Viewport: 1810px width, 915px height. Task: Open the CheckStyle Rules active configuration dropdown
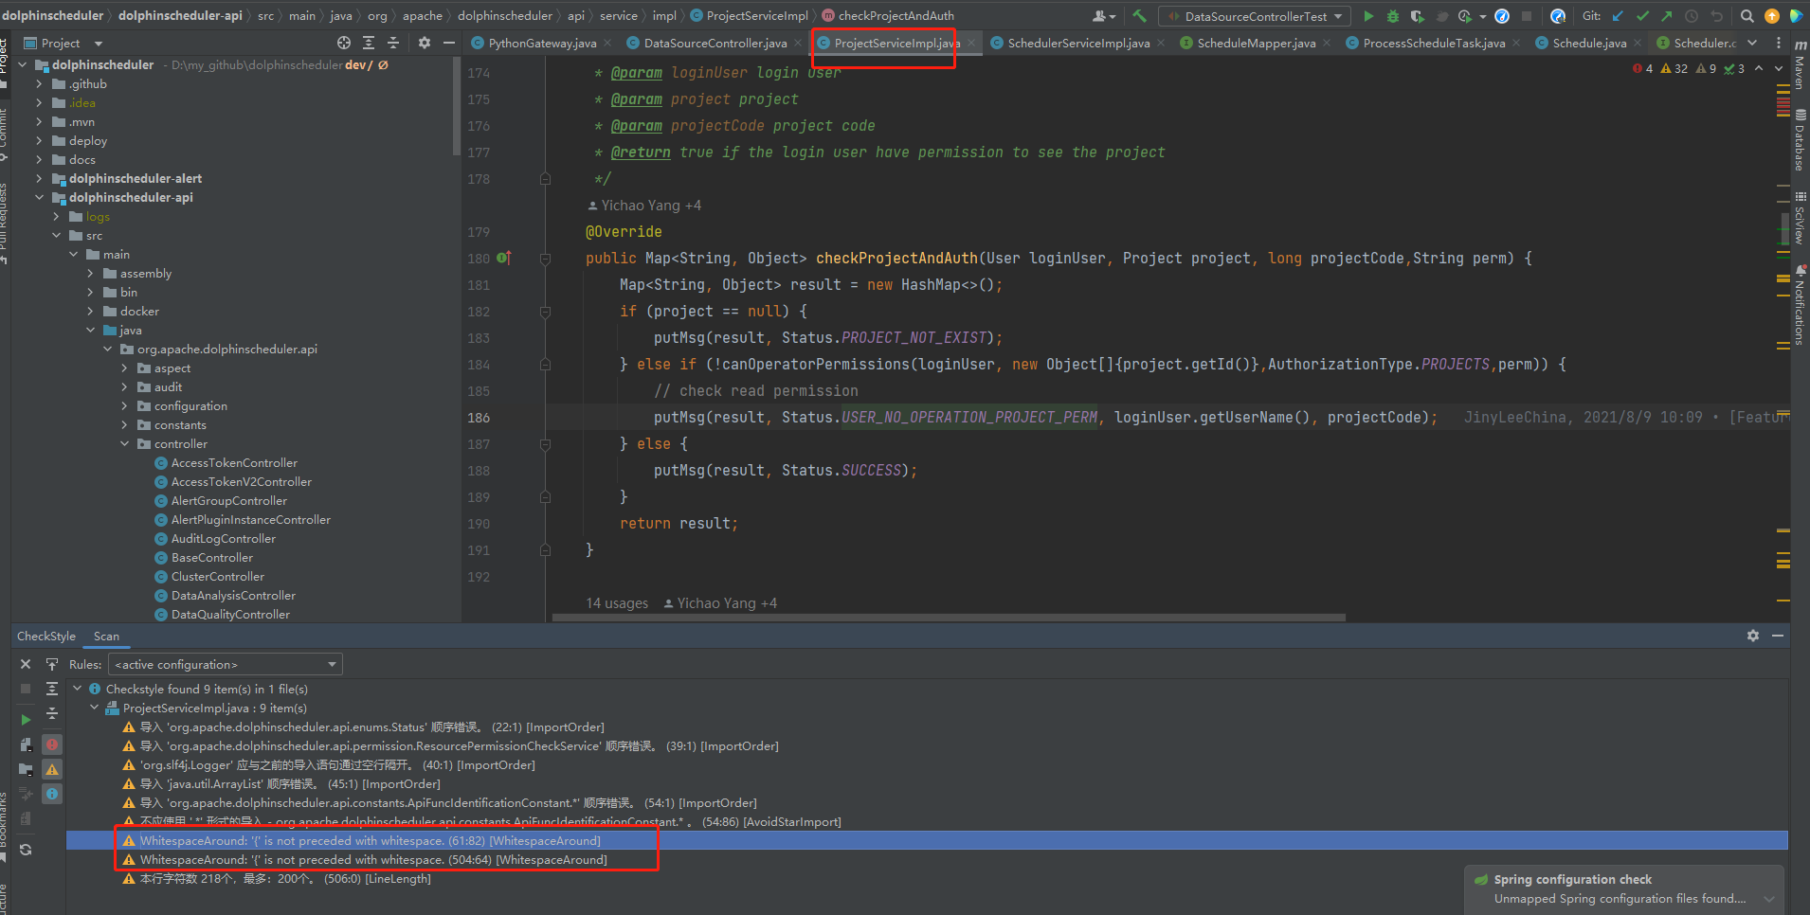tap(226, 665)
